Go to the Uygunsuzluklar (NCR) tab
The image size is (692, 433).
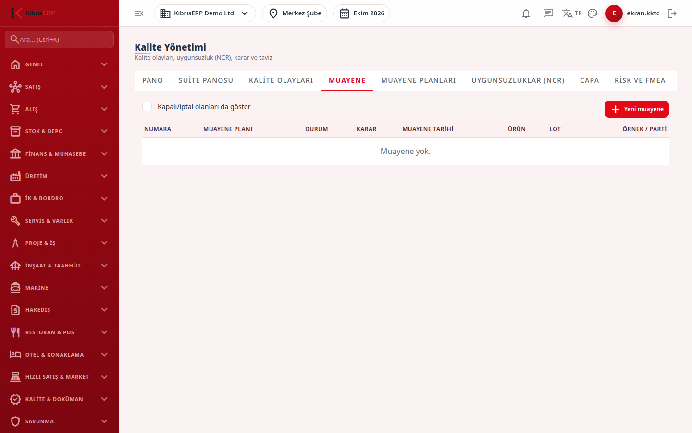(x=518, y=80)
